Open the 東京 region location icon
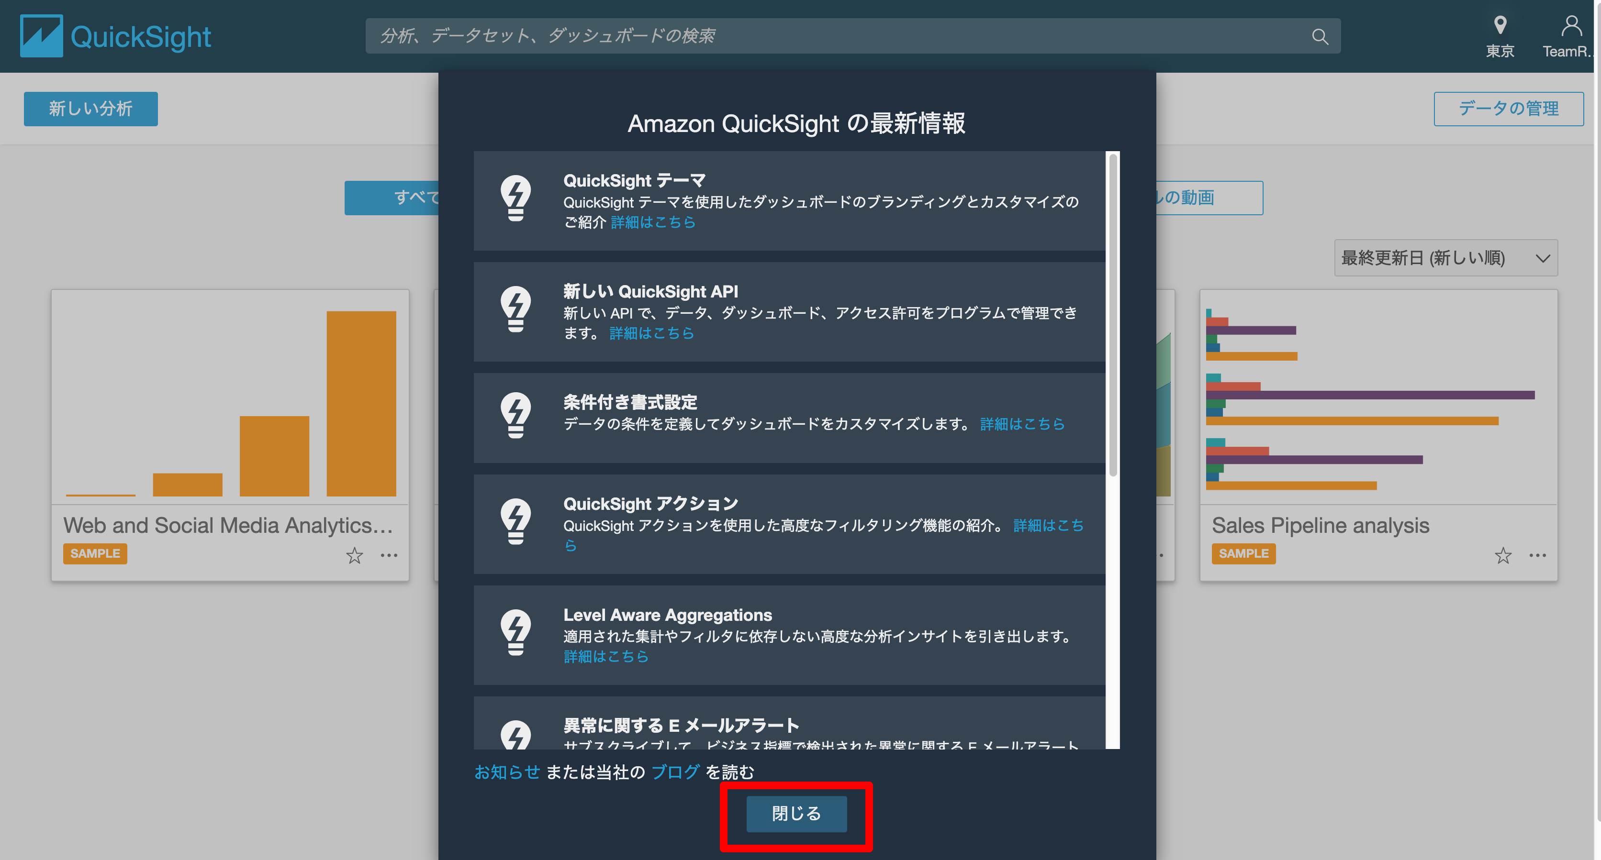 [x=1500, y=25]
